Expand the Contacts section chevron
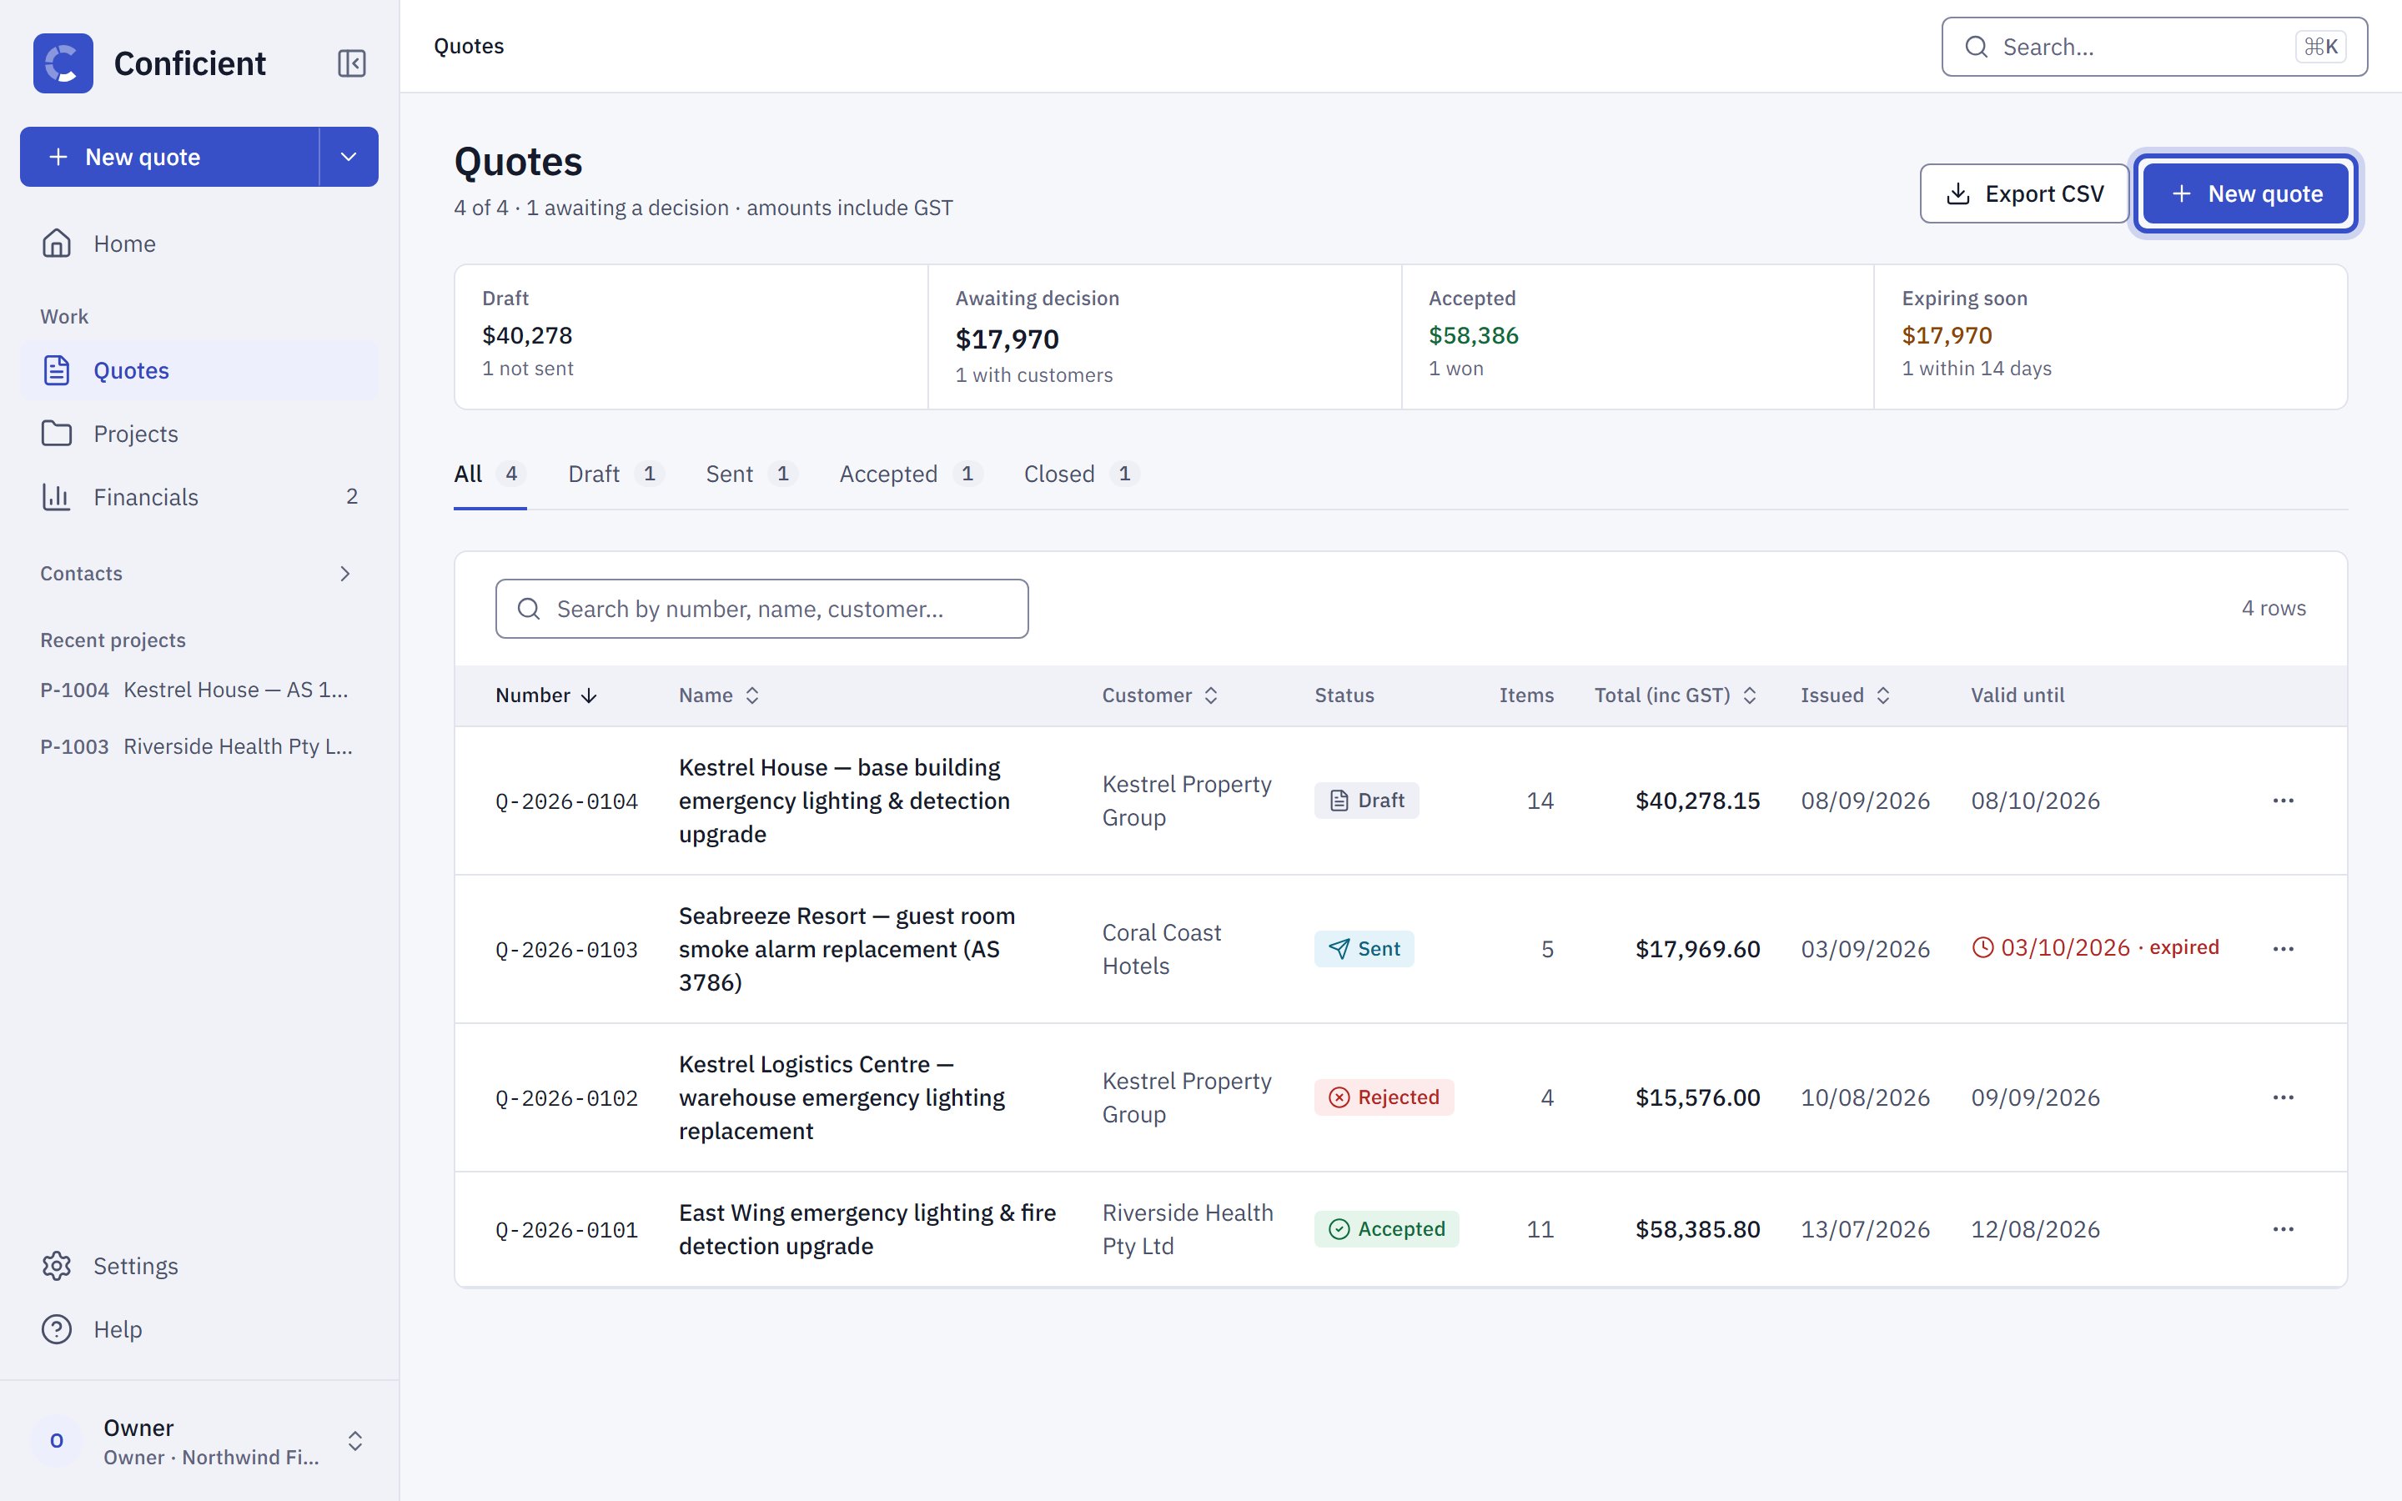This screenshot has height=1501, width=2402. pyautogui.click(x=344, y=574)
